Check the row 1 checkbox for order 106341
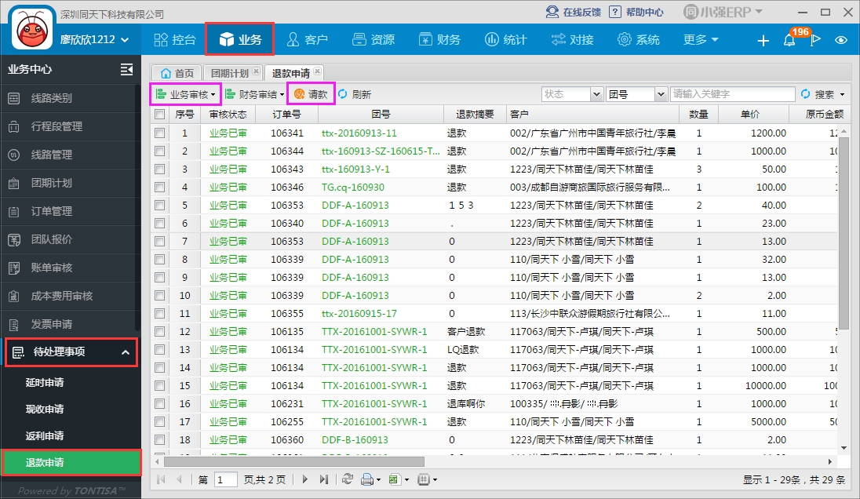This screenshot has height=499, width=860. click(x=159, y=133)
